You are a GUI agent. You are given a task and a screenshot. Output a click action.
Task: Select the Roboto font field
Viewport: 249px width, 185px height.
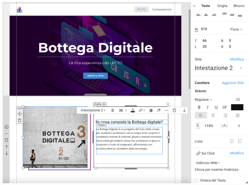(x=201, y=91)
